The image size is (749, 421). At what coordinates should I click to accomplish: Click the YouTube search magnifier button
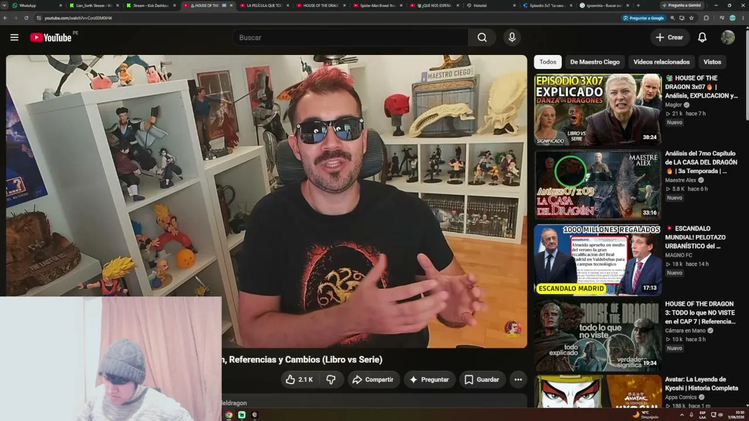coord(482,37)
